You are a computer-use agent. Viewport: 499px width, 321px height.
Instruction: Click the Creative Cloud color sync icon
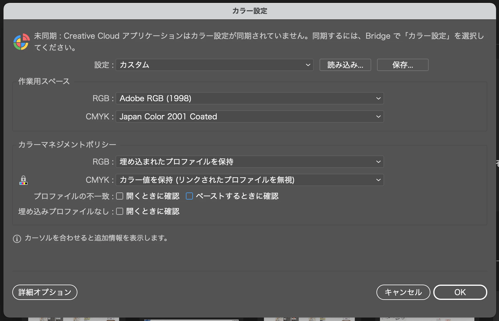tap(21, 42)
